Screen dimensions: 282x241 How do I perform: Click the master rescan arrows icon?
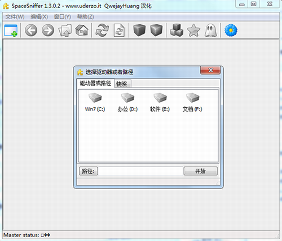point(102,30)
